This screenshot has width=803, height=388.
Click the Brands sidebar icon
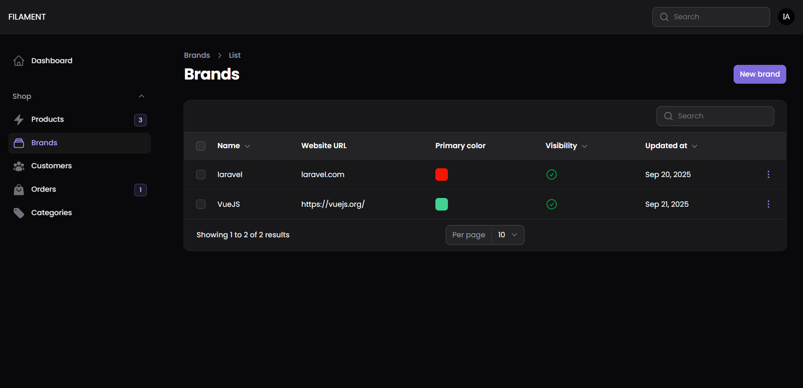(x=19, y=143)
